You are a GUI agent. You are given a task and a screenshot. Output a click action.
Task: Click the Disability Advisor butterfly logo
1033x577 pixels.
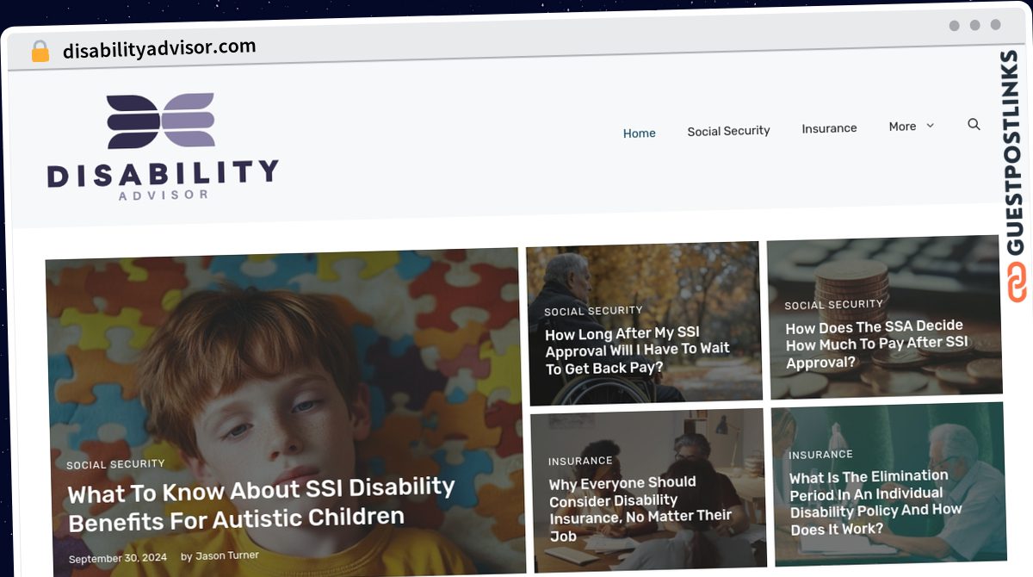point(160,121)
